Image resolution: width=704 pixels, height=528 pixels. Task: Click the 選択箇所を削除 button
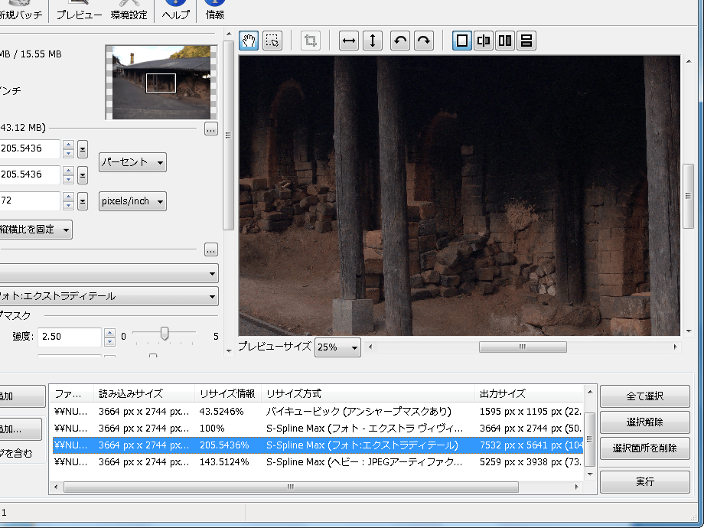coord(645,448)
